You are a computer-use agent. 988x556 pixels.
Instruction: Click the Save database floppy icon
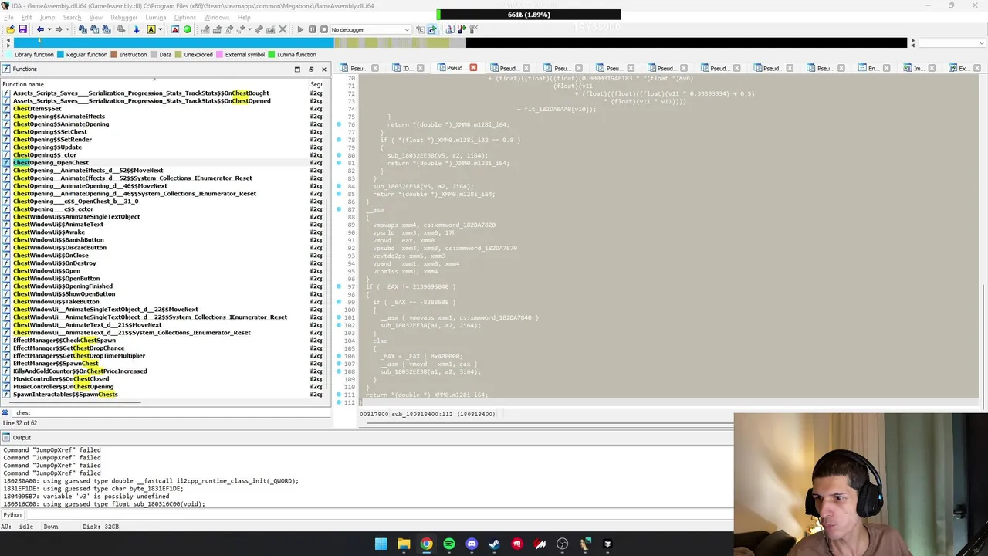click(x=22, y=29)
